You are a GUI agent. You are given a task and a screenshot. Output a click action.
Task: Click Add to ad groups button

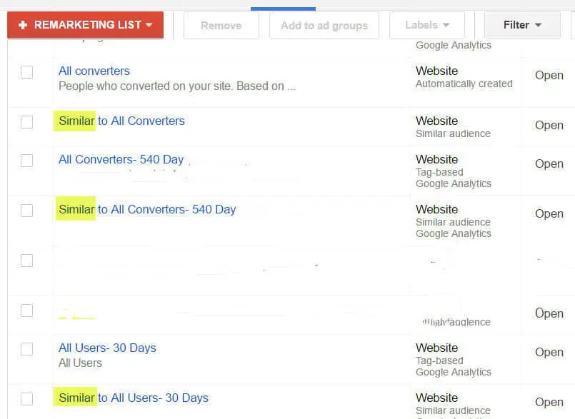coord(324,25)
